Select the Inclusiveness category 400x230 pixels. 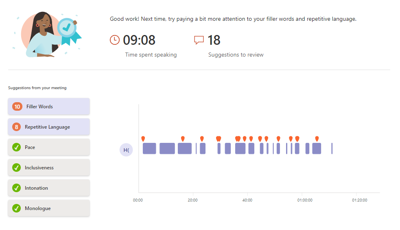click(49, 168)
